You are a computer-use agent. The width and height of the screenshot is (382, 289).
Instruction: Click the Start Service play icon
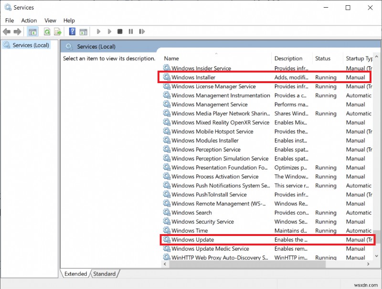[98, 32]
